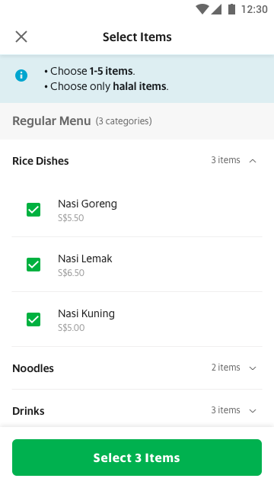Tap the Wi-Fi status icon

tap(202, 9)
